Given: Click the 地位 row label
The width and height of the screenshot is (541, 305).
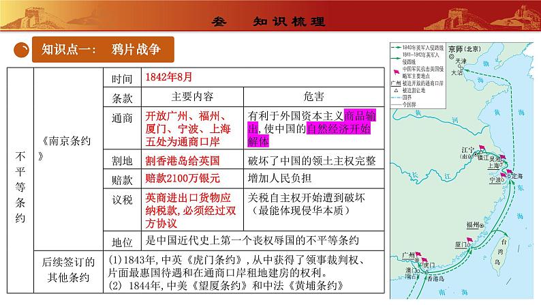Looking at the screenshot, I should click(x=122, y=242).
